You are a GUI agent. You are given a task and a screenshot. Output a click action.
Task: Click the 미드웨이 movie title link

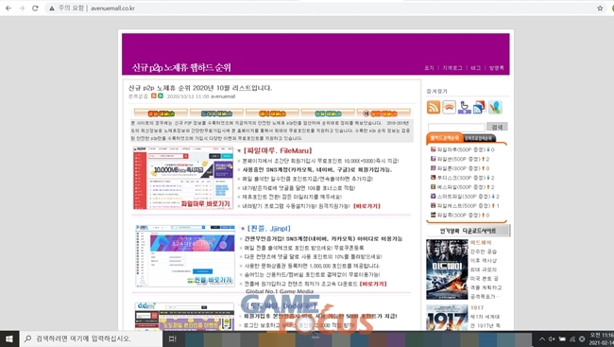[x=481, y=243]
